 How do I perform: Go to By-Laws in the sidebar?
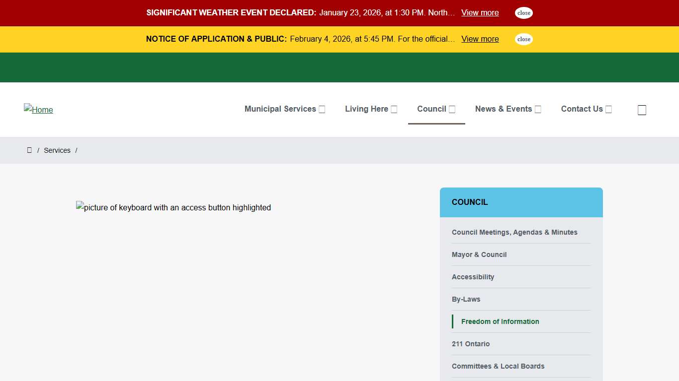tap(466, 299)
